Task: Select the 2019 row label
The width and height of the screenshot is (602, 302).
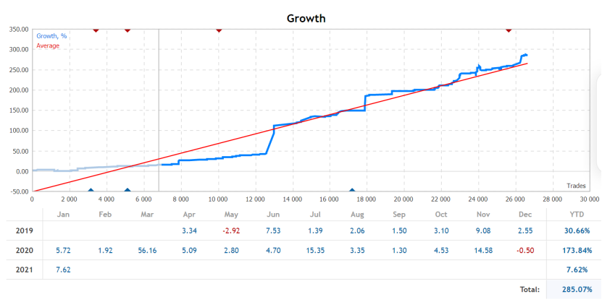Action: (x=24, y=230)
